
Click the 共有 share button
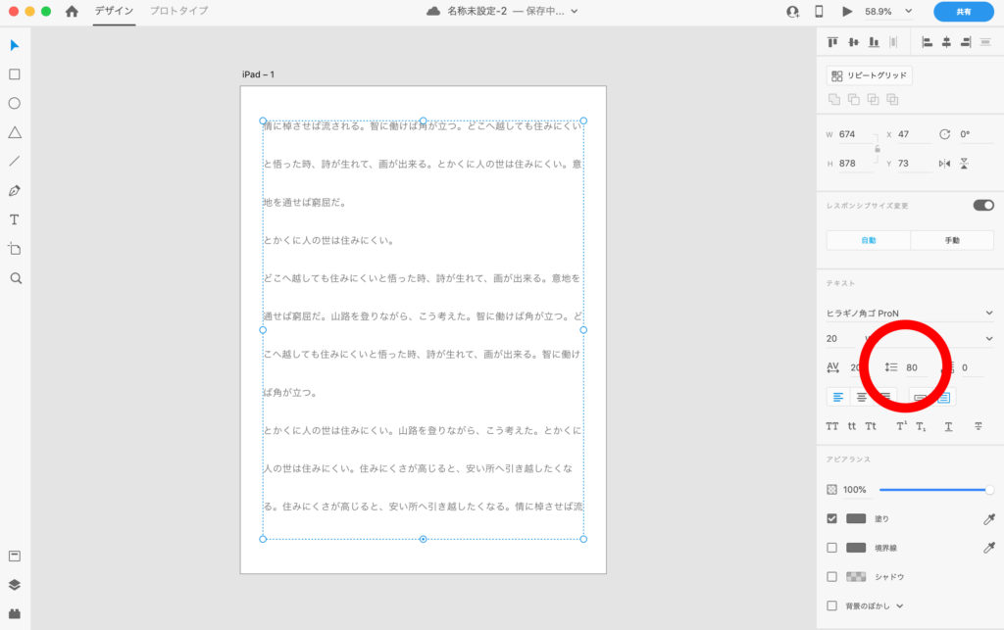point(963,12)
